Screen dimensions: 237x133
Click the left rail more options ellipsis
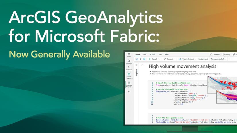pos(129,92)
